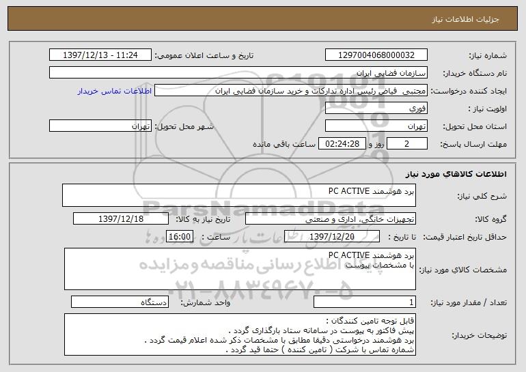
Task: Click the اطلاعات کالاهای مورد نیاز section heading
Action: 456,173
